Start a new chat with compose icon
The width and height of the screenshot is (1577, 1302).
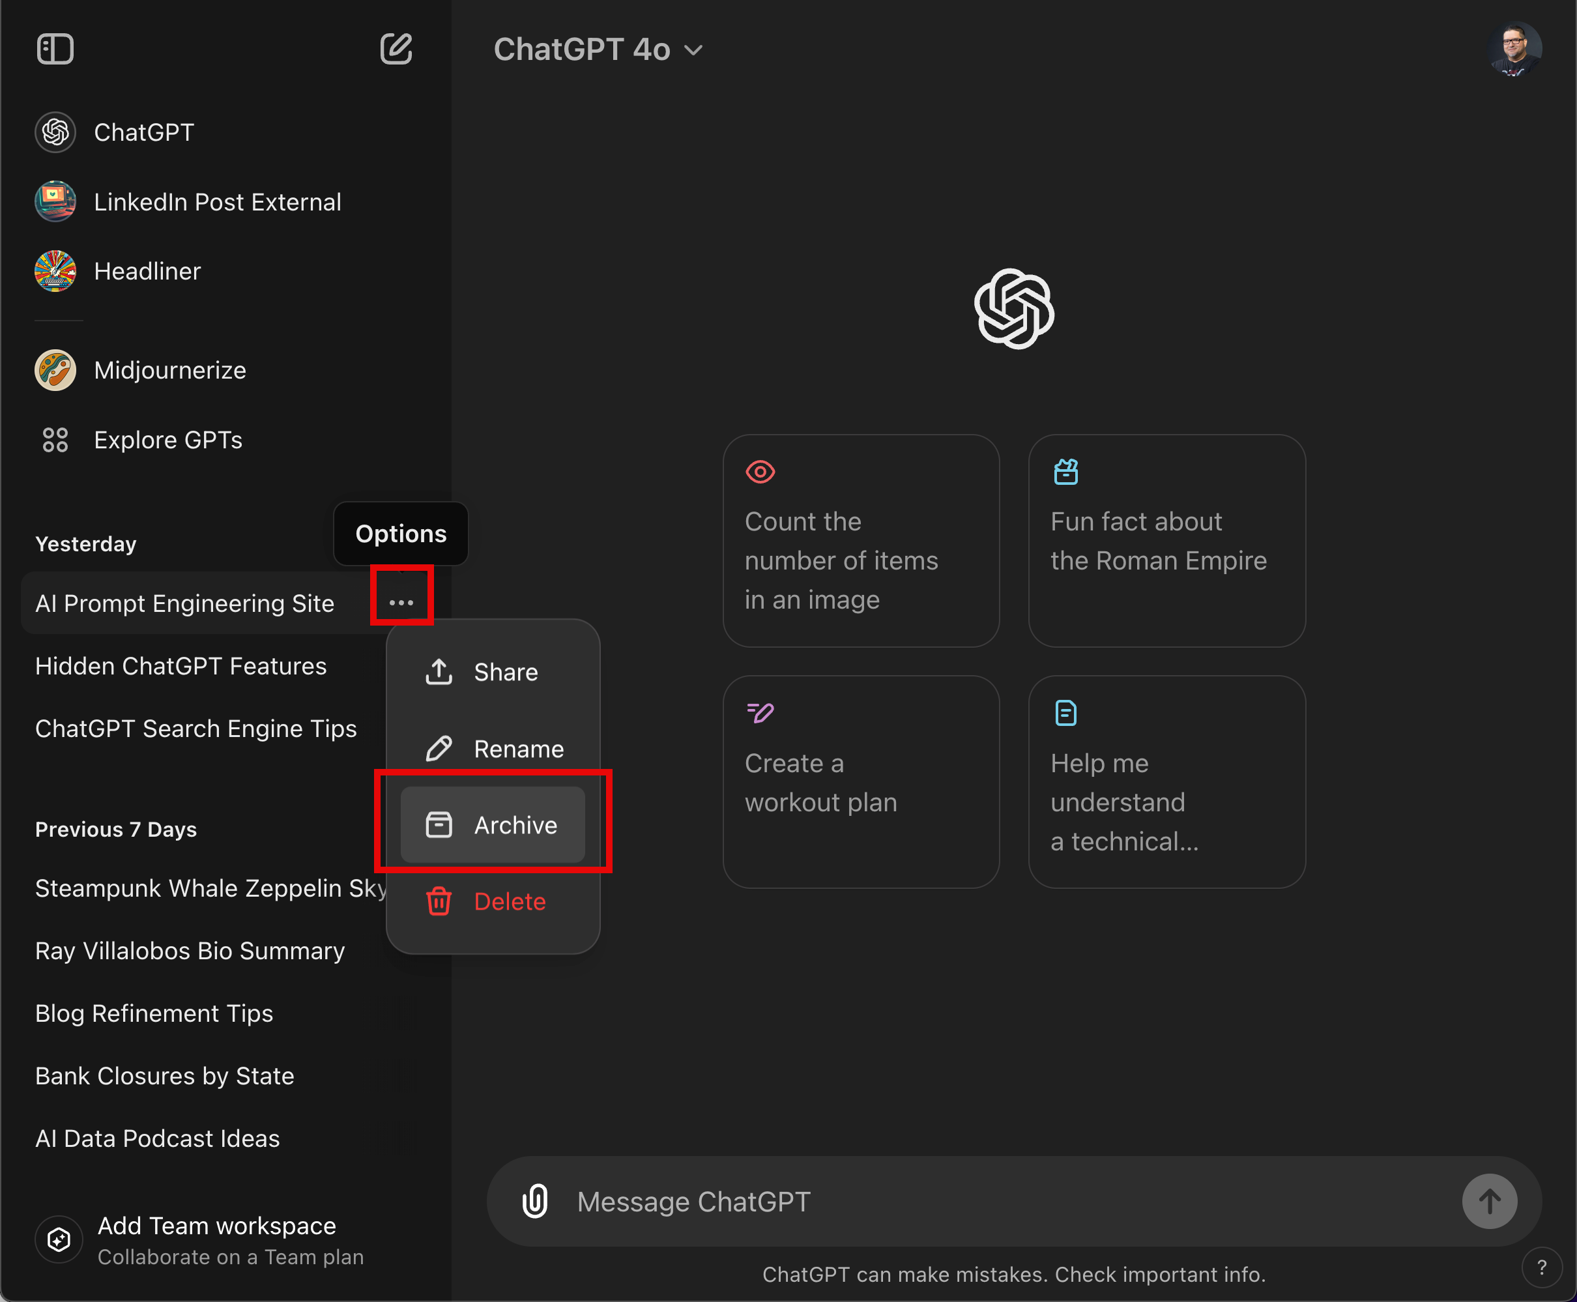click(396, 50)
